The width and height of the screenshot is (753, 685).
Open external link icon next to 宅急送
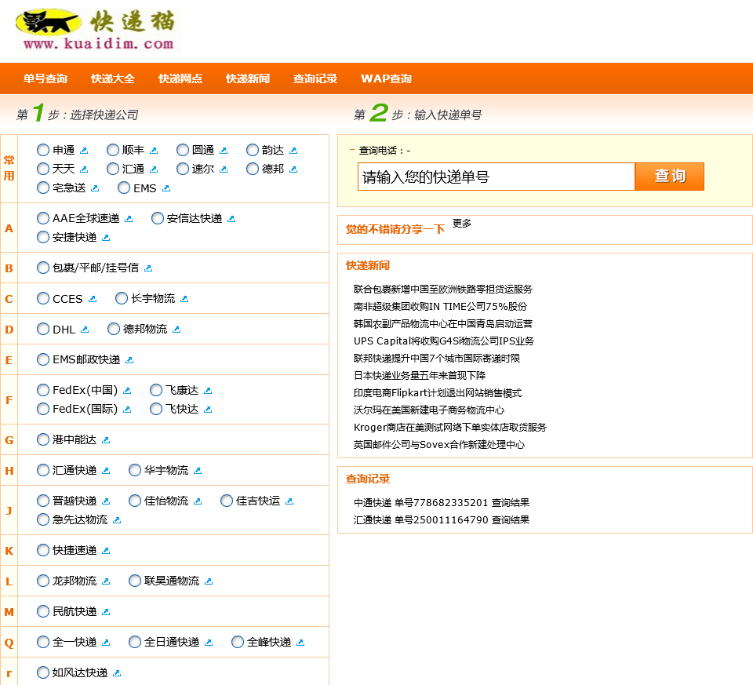pyautogui.click(x=95, y=188)
